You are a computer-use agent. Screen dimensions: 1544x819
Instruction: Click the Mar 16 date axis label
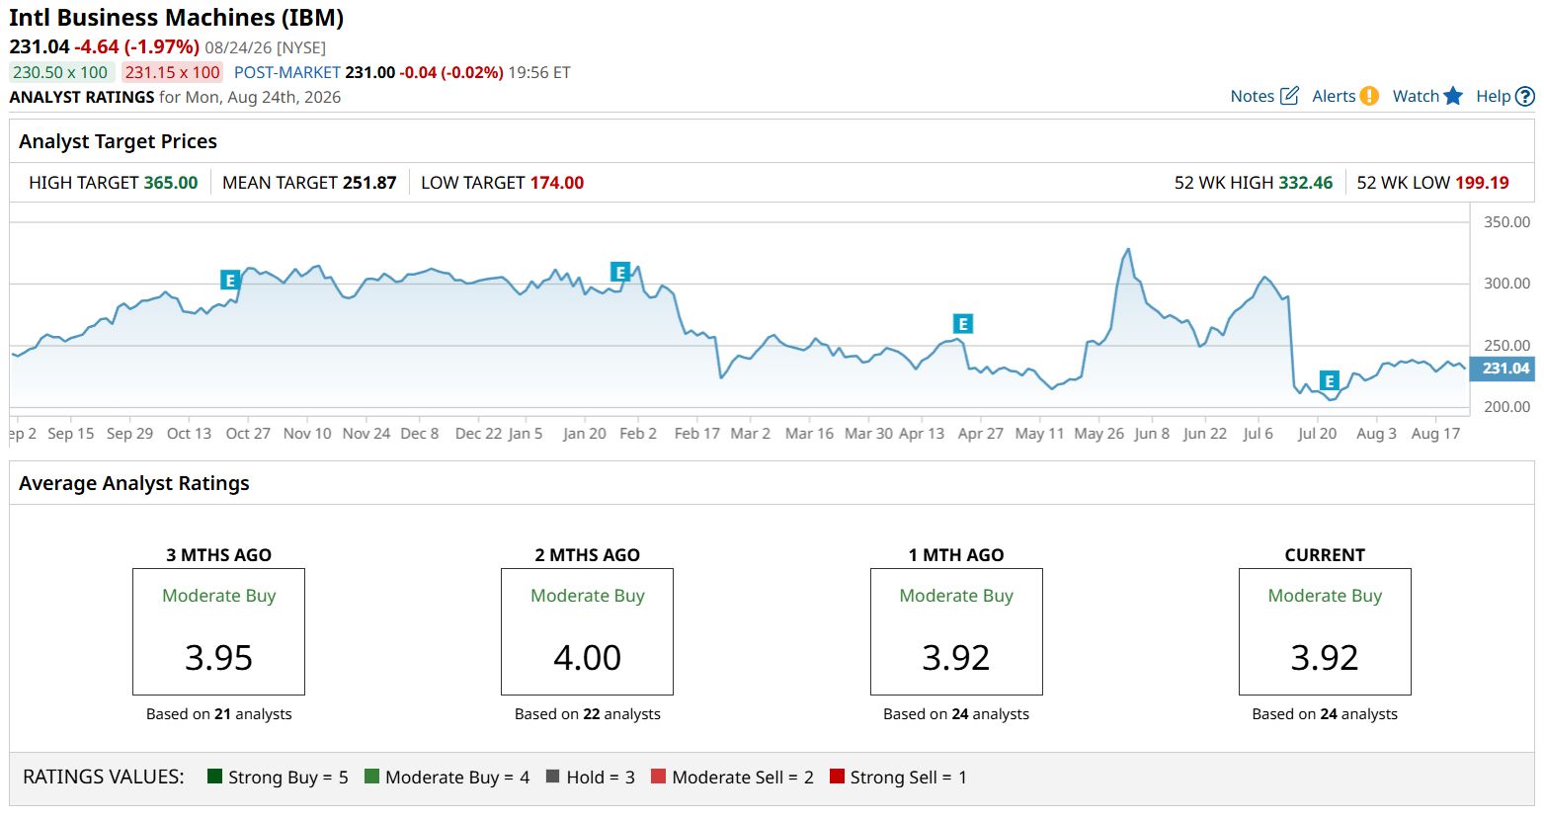click(x=809, y=434)
